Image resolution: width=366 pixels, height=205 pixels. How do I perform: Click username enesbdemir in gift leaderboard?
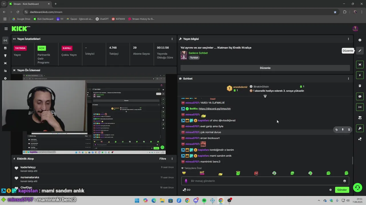pyautogui.click(x=240, y=87)
